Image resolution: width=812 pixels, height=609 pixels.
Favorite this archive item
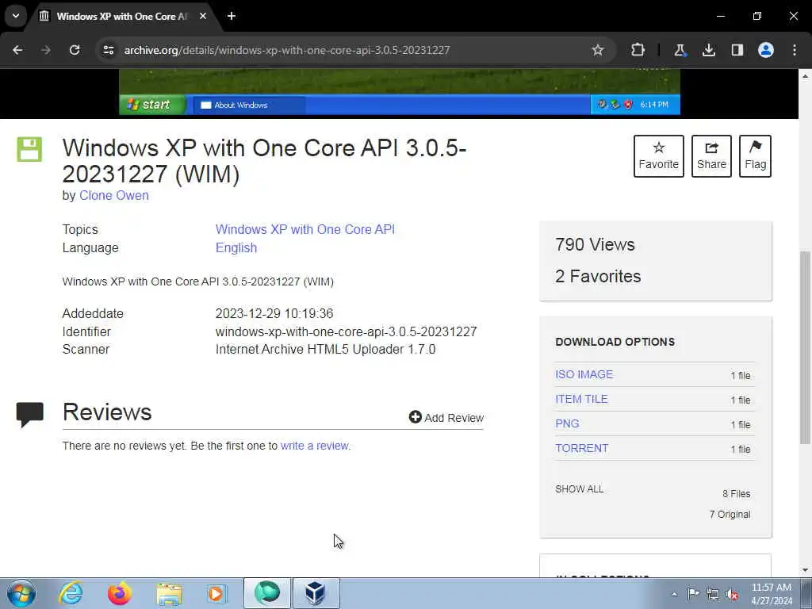[x=659, y=156]
